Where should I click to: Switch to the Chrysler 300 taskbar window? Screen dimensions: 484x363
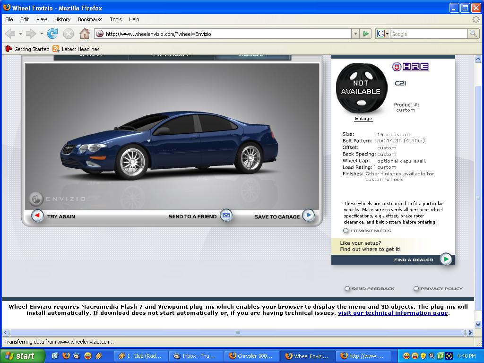point(251,356)
